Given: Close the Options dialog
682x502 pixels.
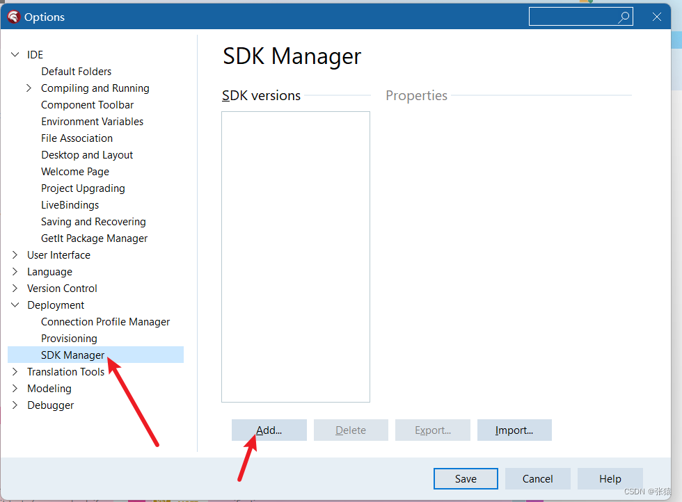Looking at the screenshot, I should click(657, 17).
